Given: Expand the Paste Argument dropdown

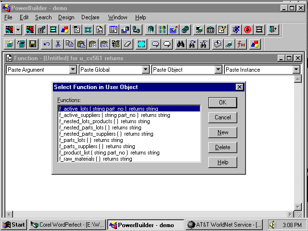Looking at the screenshot, I should (73, 69).
